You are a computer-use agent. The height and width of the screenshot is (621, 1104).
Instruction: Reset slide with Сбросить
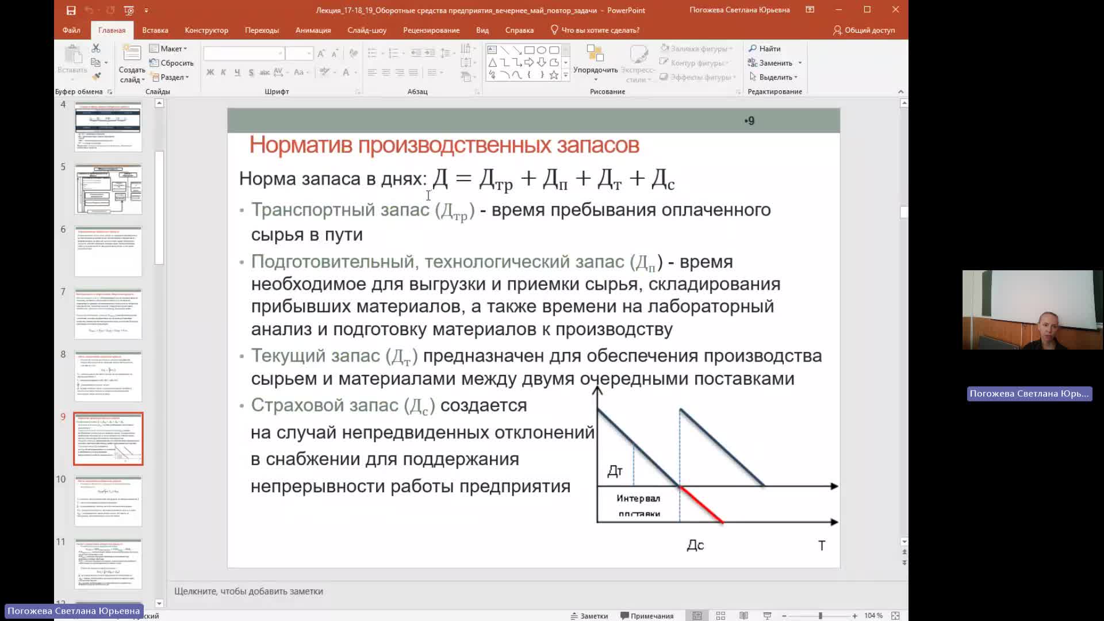(x=171, y=63)
